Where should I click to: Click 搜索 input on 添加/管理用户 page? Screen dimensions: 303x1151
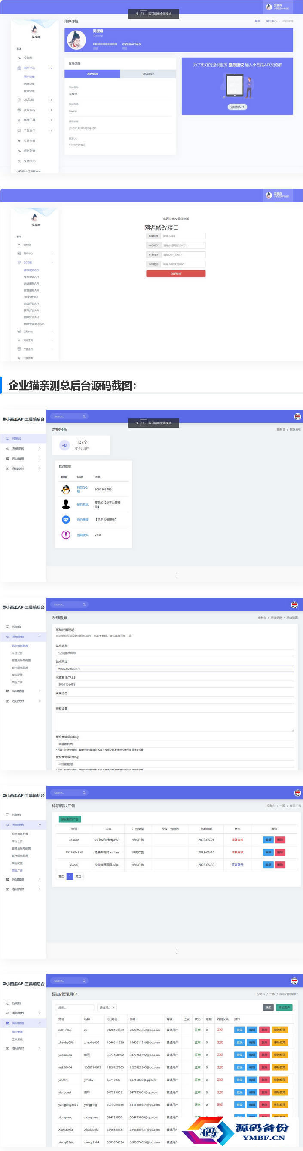75,1008
